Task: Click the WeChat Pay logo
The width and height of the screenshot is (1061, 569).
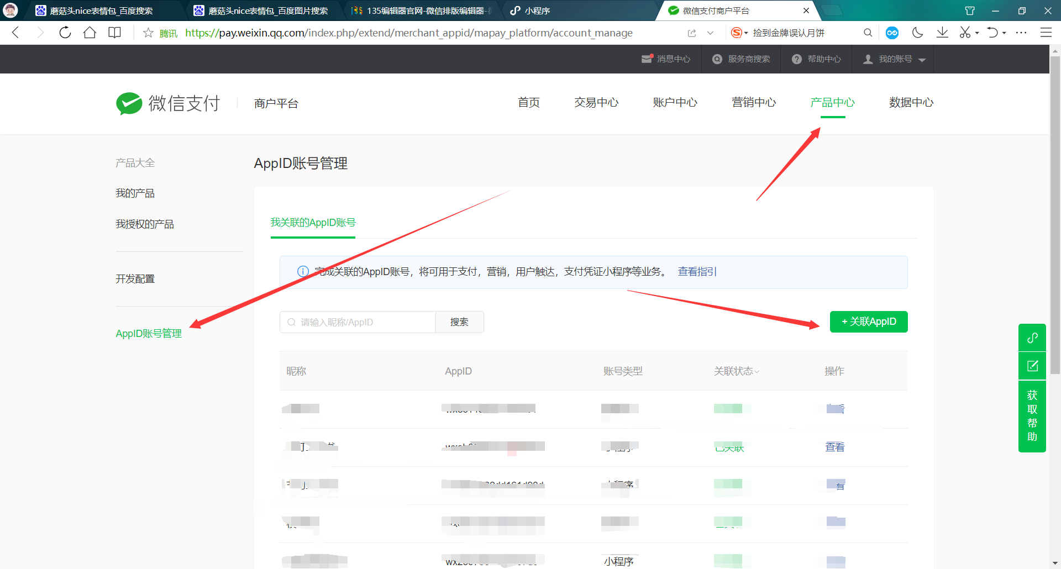Action: 129,103
